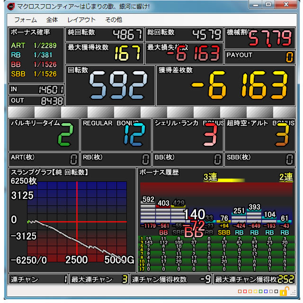Open the レイアウト menu

click(x=81, y=20)
